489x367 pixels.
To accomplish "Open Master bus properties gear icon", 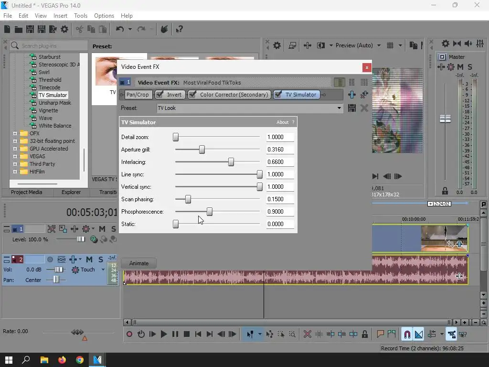I will 446,43.
